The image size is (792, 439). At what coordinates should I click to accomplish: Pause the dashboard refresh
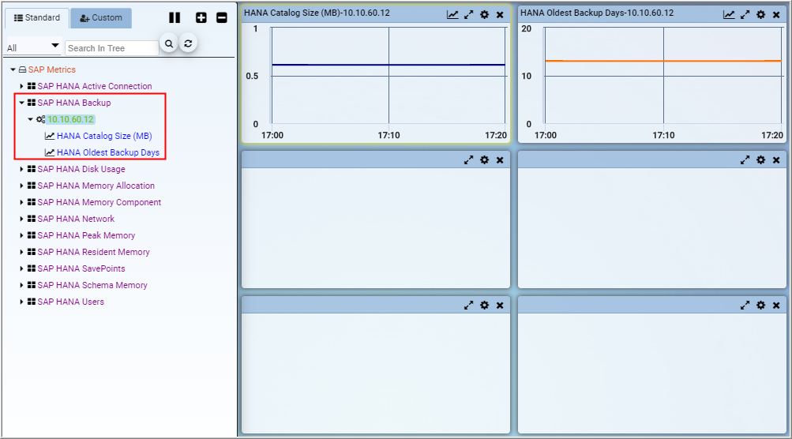tap(175, 17)
